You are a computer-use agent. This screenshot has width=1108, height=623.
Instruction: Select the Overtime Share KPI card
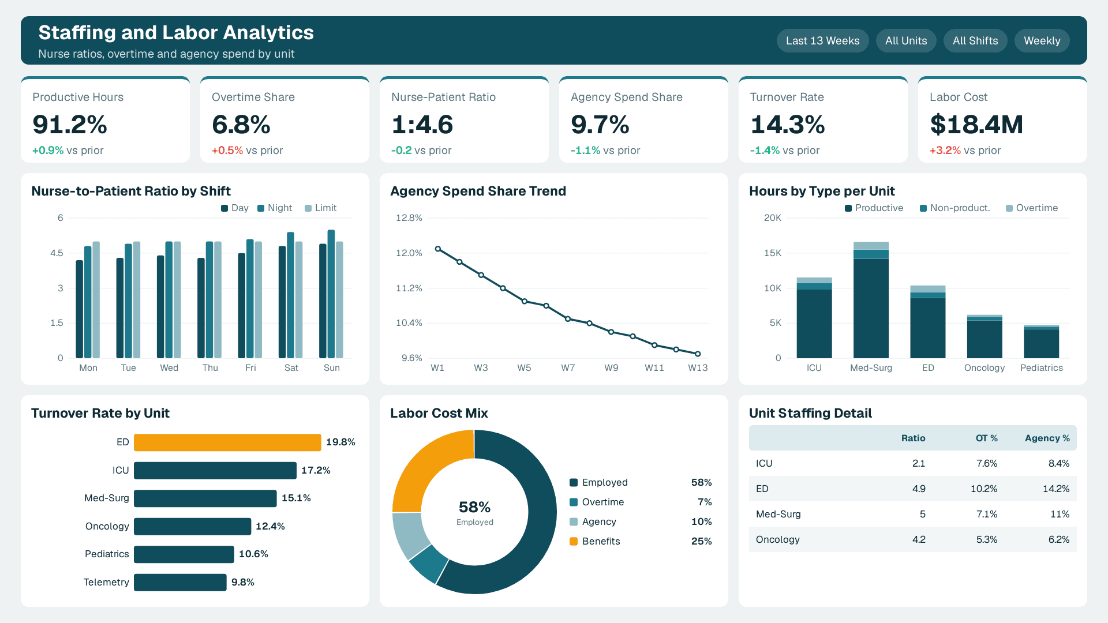click(285, 119)
